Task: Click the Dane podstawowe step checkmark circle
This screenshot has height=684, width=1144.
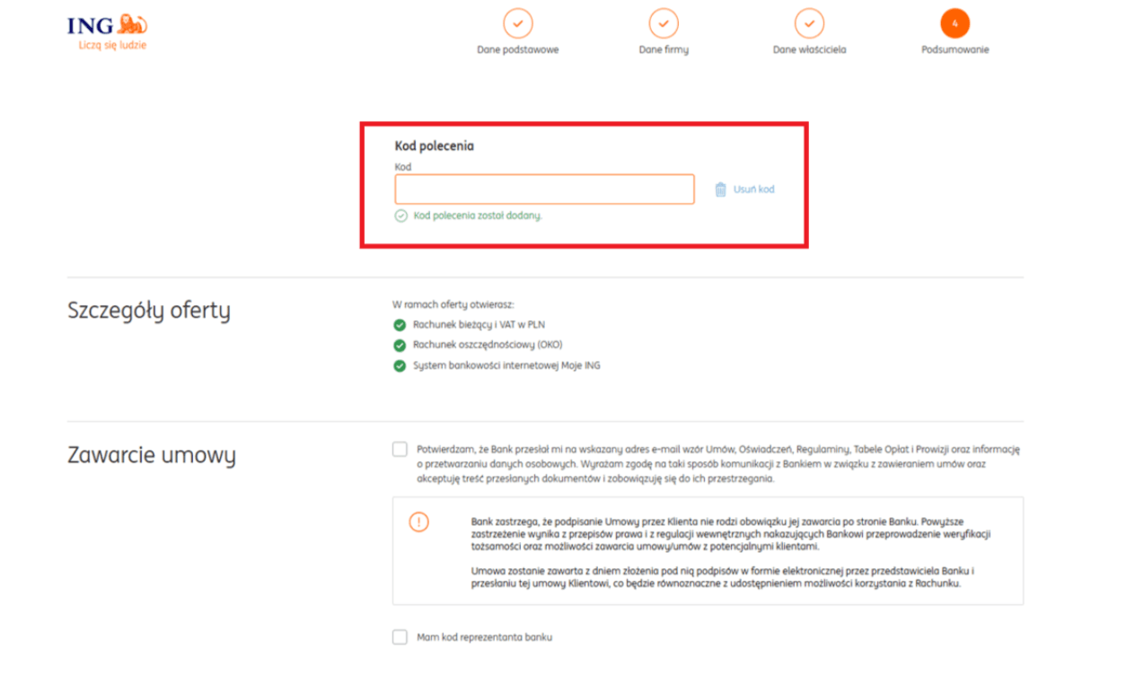Action: point(517,22)
